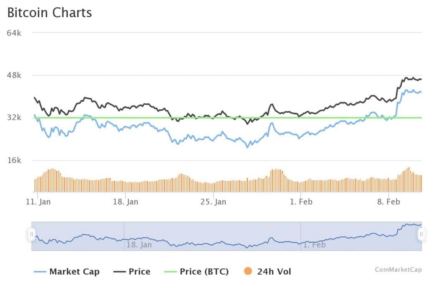The image size is (429, 286).
Task: Click the 8. Feb x-axis label
Action: pyautogui.click(x=388, y=202)
